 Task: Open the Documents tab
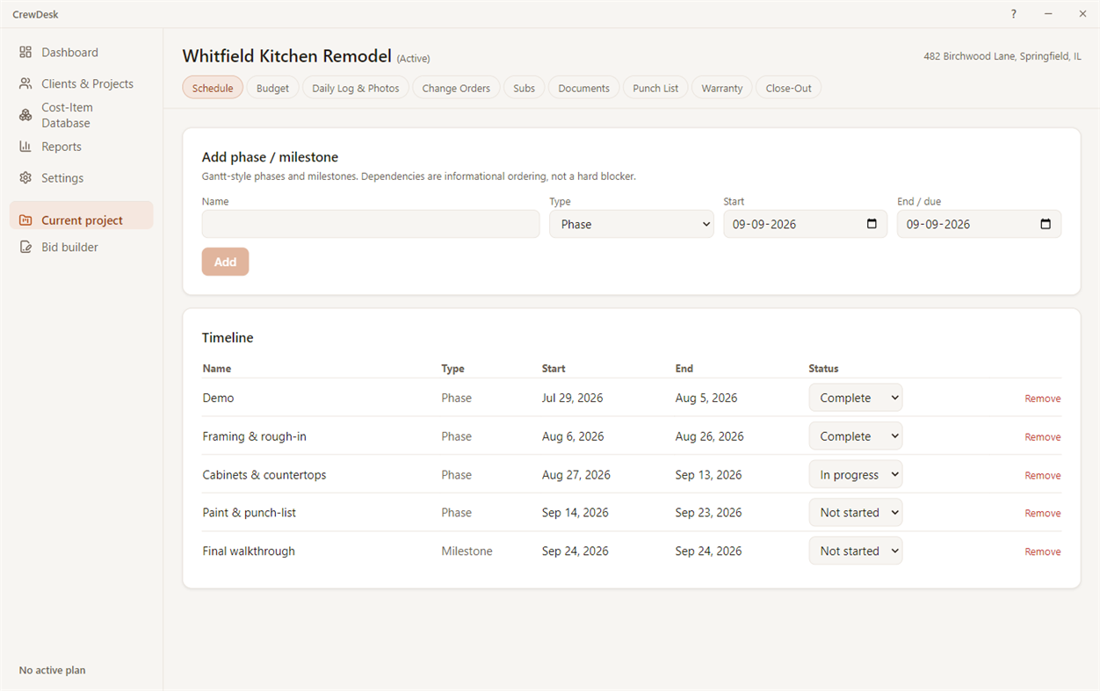pyautogui.click(x=584, y=88)
